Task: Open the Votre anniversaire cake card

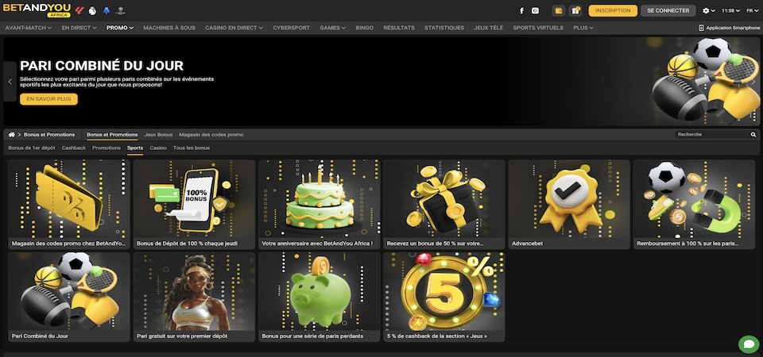Action: click(320, 205)
